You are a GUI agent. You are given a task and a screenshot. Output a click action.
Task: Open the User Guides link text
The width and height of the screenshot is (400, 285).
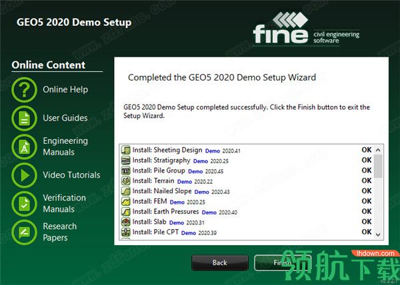pos(65,118)
